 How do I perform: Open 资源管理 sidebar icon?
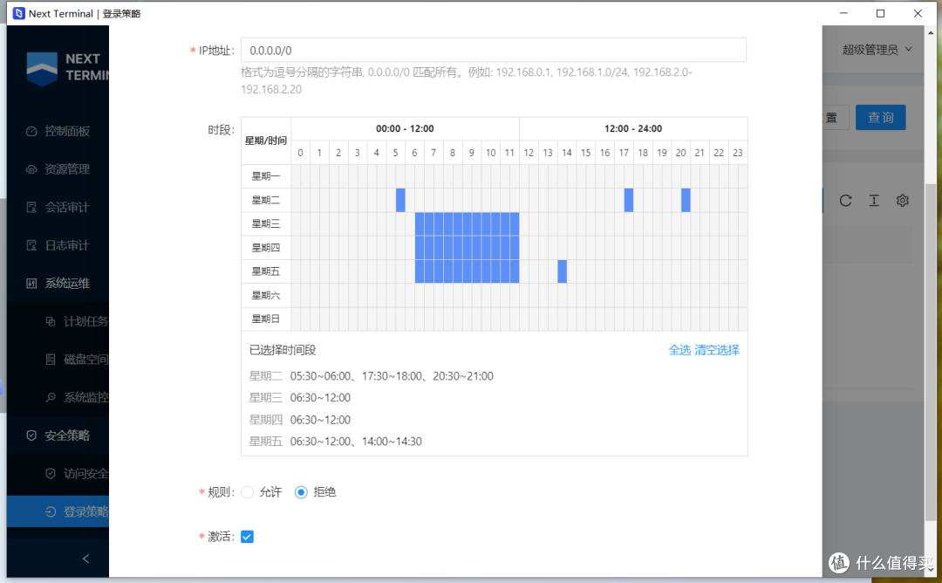[x=32, y=169]
